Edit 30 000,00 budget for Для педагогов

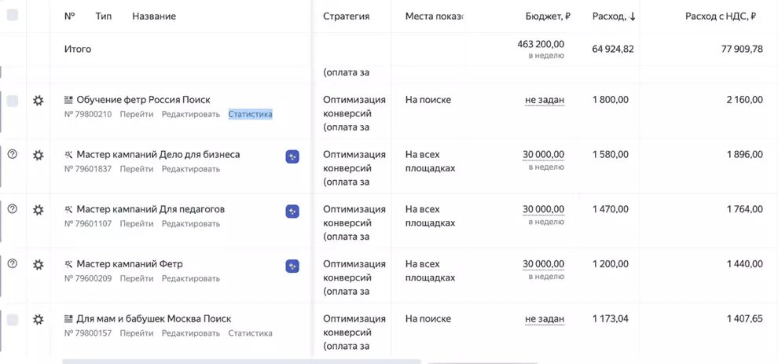click(543, 209)
